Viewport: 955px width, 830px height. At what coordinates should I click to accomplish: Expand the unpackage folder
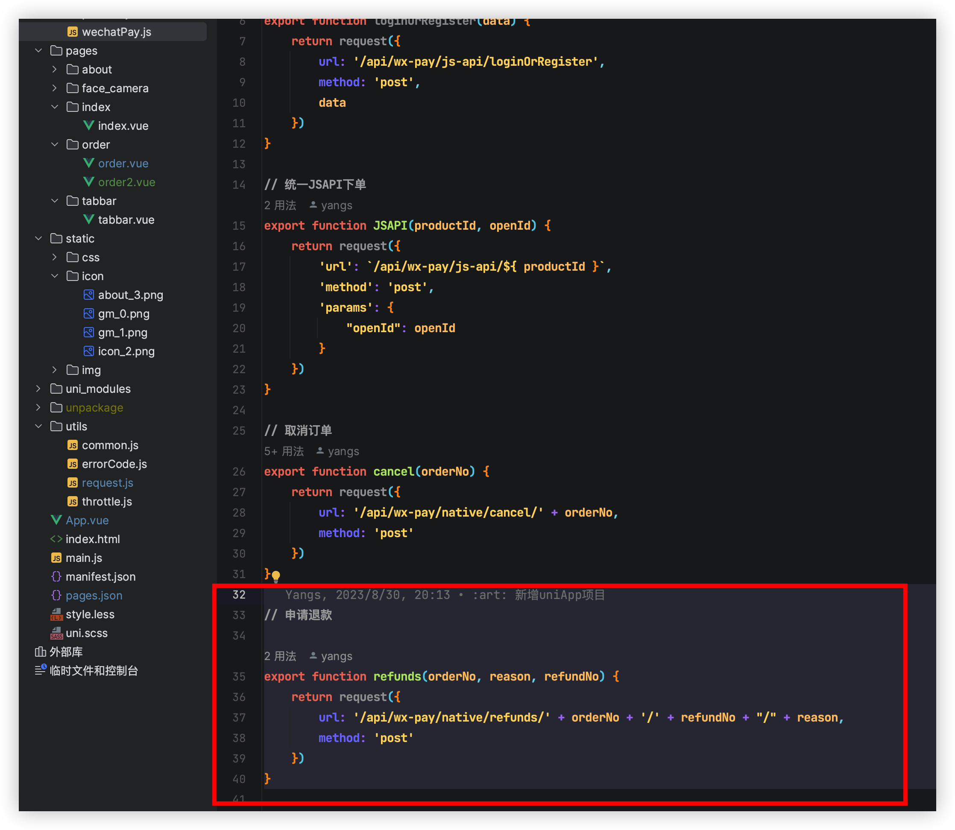point(39,408)
